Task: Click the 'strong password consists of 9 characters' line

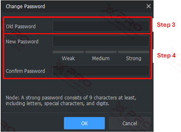Action: [71, 98]
